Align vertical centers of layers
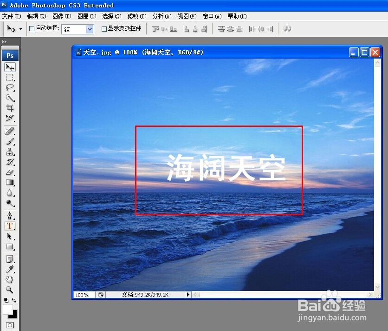The width and height of the screenshot is (388, 331). tap(164, 29)
